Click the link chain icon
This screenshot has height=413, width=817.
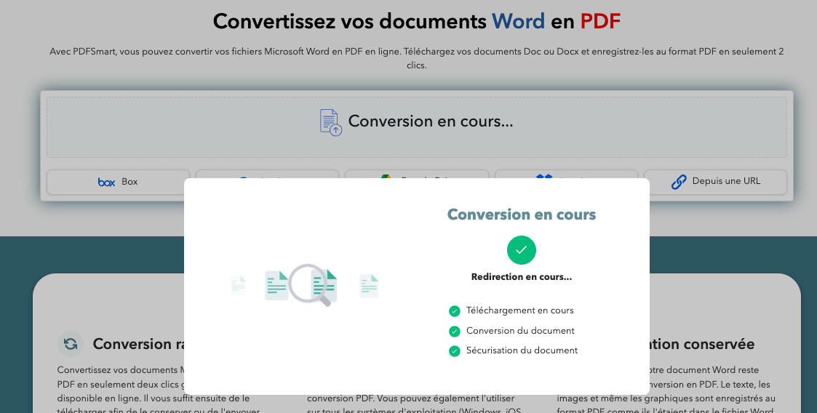point(678,182)
